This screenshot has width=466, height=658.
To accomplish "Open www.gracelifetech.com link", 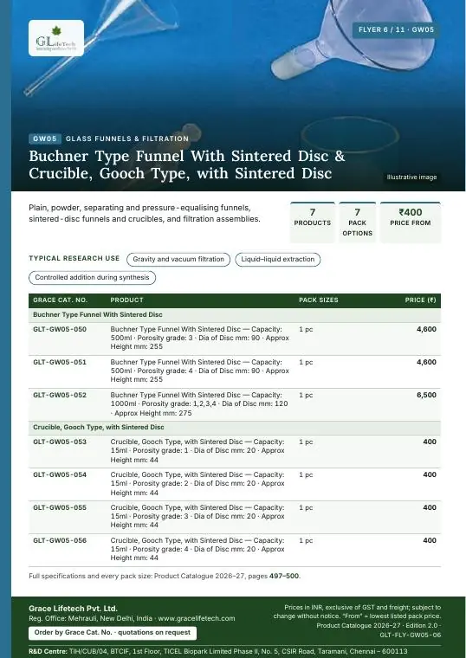I will 197,618.
